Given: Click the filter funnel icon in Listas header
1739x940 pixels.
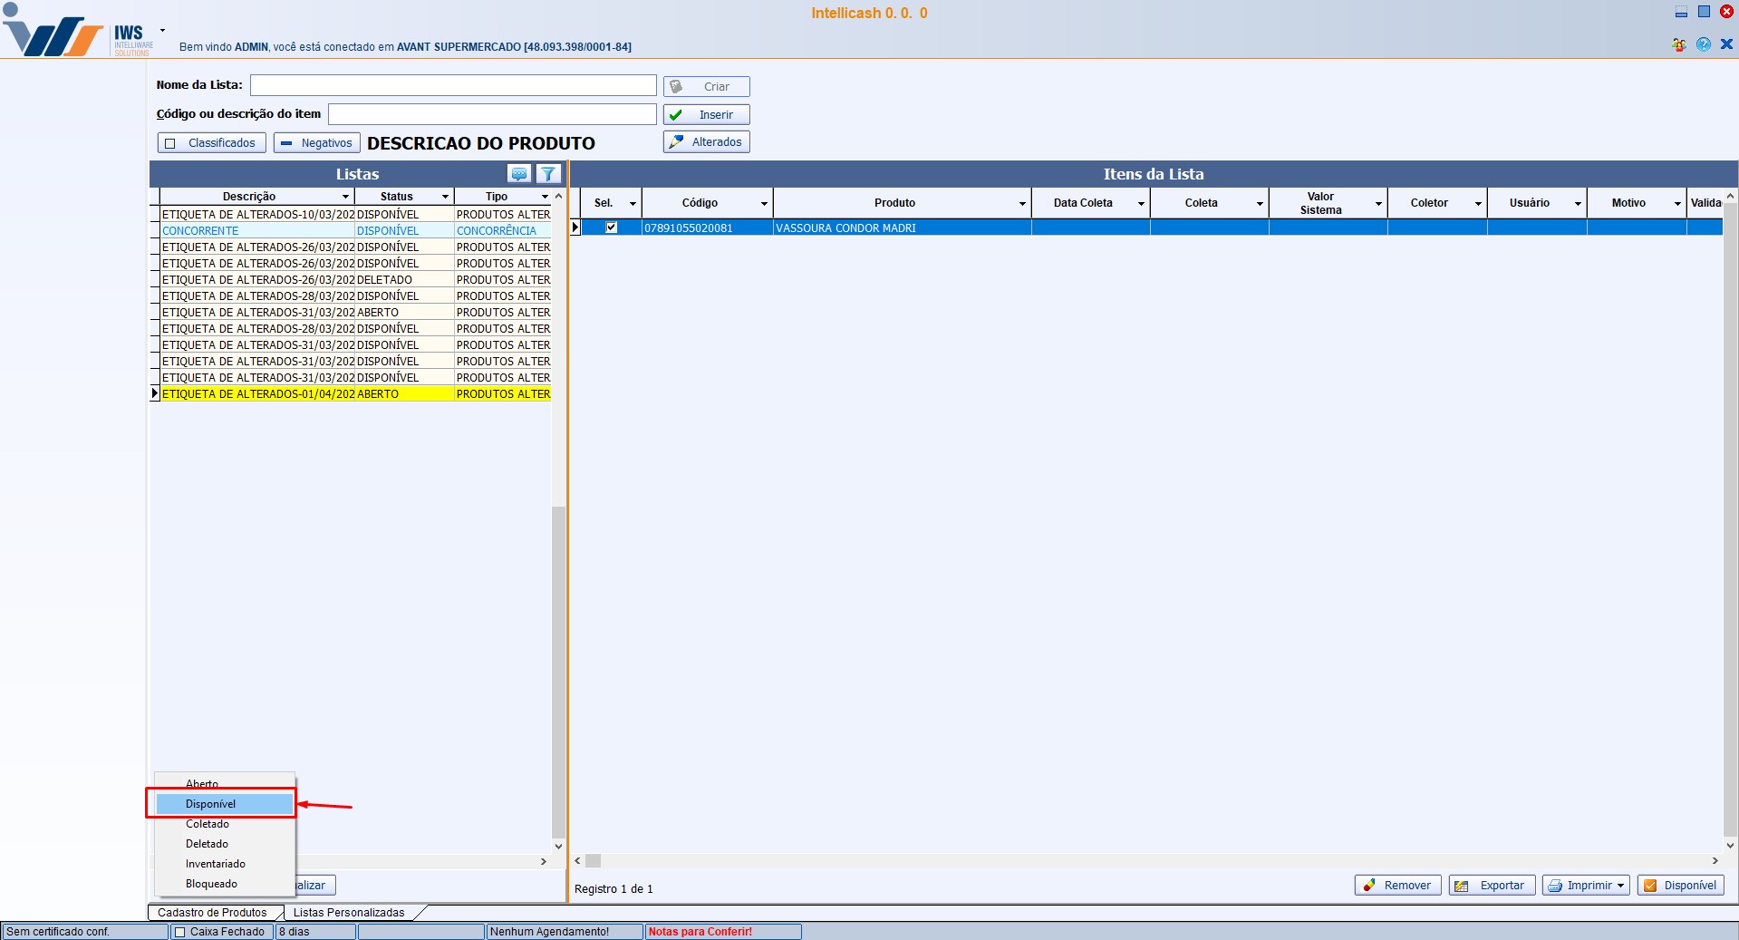Looking at the screenshot, I should click(x=548, y=174).
